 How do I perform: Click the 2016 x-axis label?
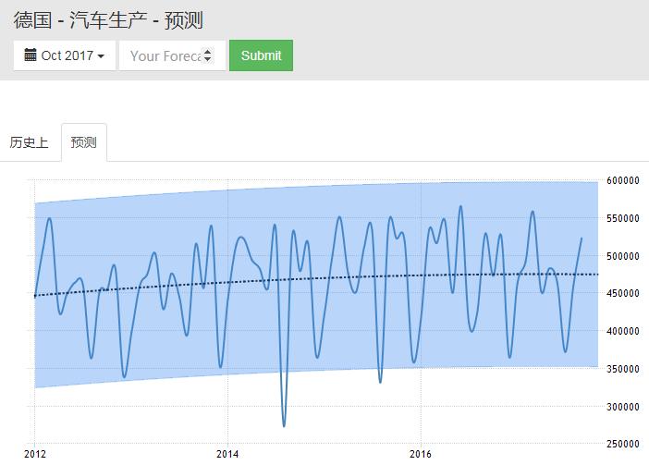click(x=421, y=454)
